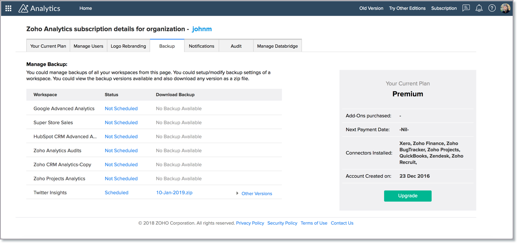The image size is (517, 243).
Task: Click the help question mark icon
Action: 492,8
